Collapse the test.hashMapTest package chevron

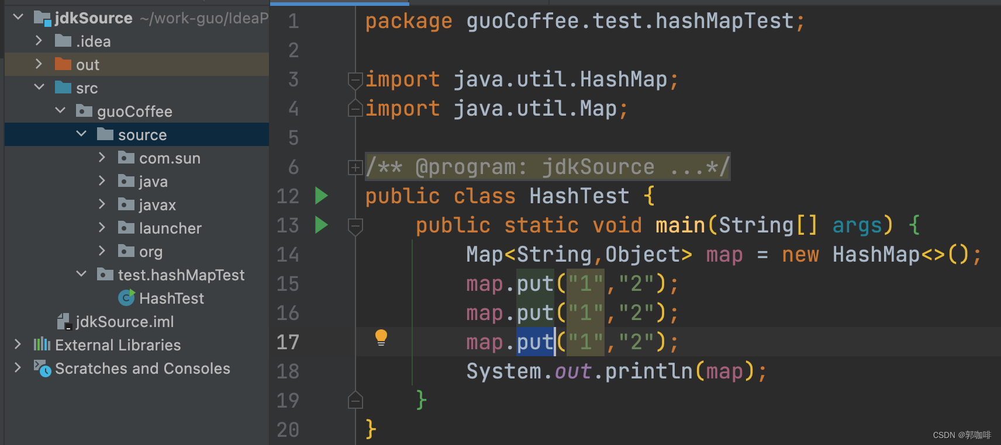pyautogui.click(x=81, y=274)
